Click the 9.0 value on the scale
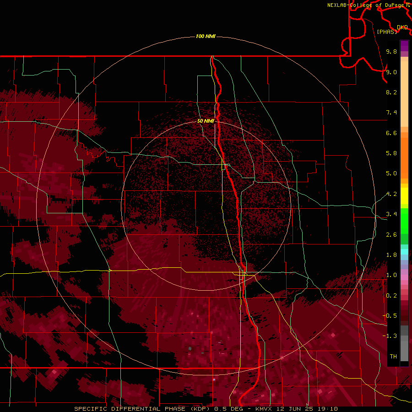The height and width of the screenshot is (412, 412). coord(391,72)
